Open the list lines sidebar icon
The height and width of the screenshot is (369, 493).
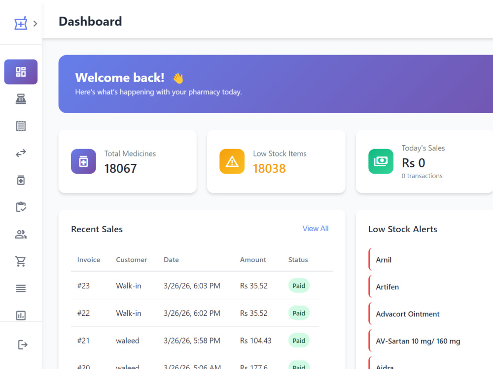(21, 288)
